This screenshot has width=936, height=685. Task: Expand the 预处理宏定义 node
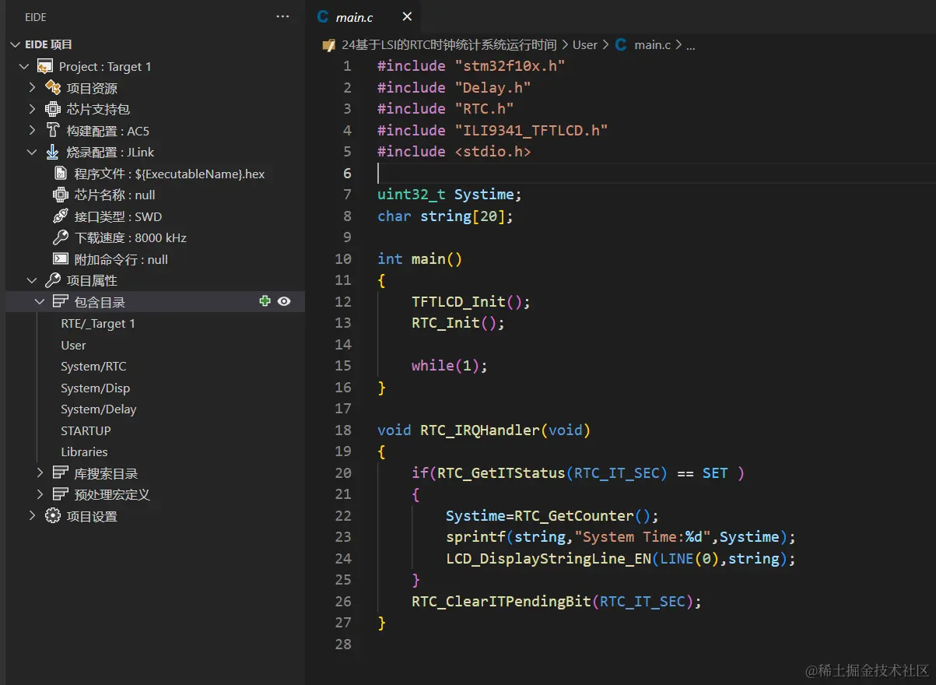pos(40,495)
